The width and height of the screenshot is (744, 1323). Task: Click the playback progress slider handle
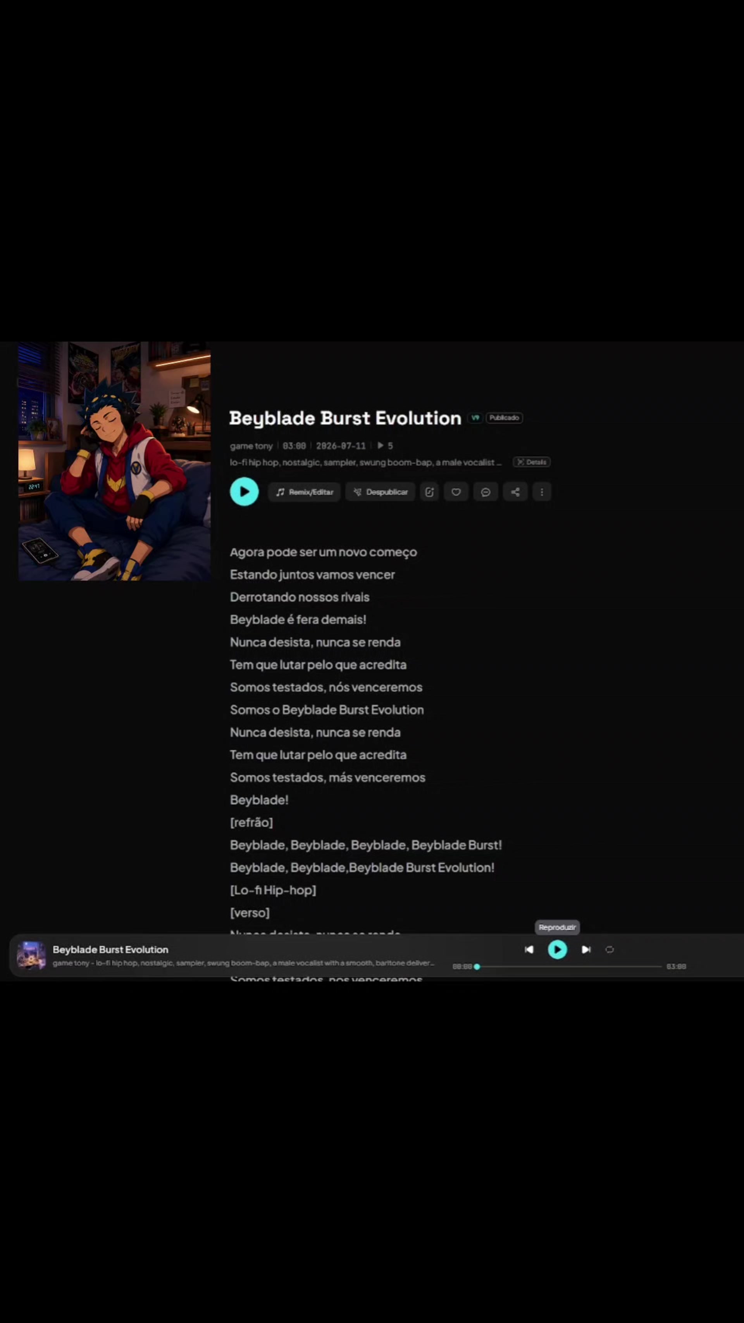[x=477, y=966]
